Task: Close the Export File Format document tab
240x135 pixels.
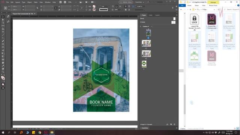Action: pyautogui.click(x=35, y=13)
